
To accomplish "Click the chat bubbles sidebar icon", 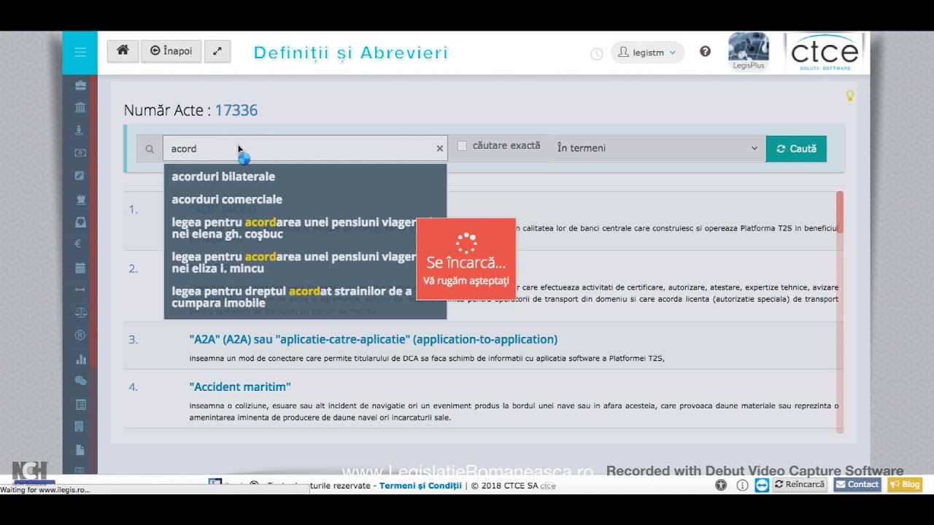I will (x=80, y=381).
